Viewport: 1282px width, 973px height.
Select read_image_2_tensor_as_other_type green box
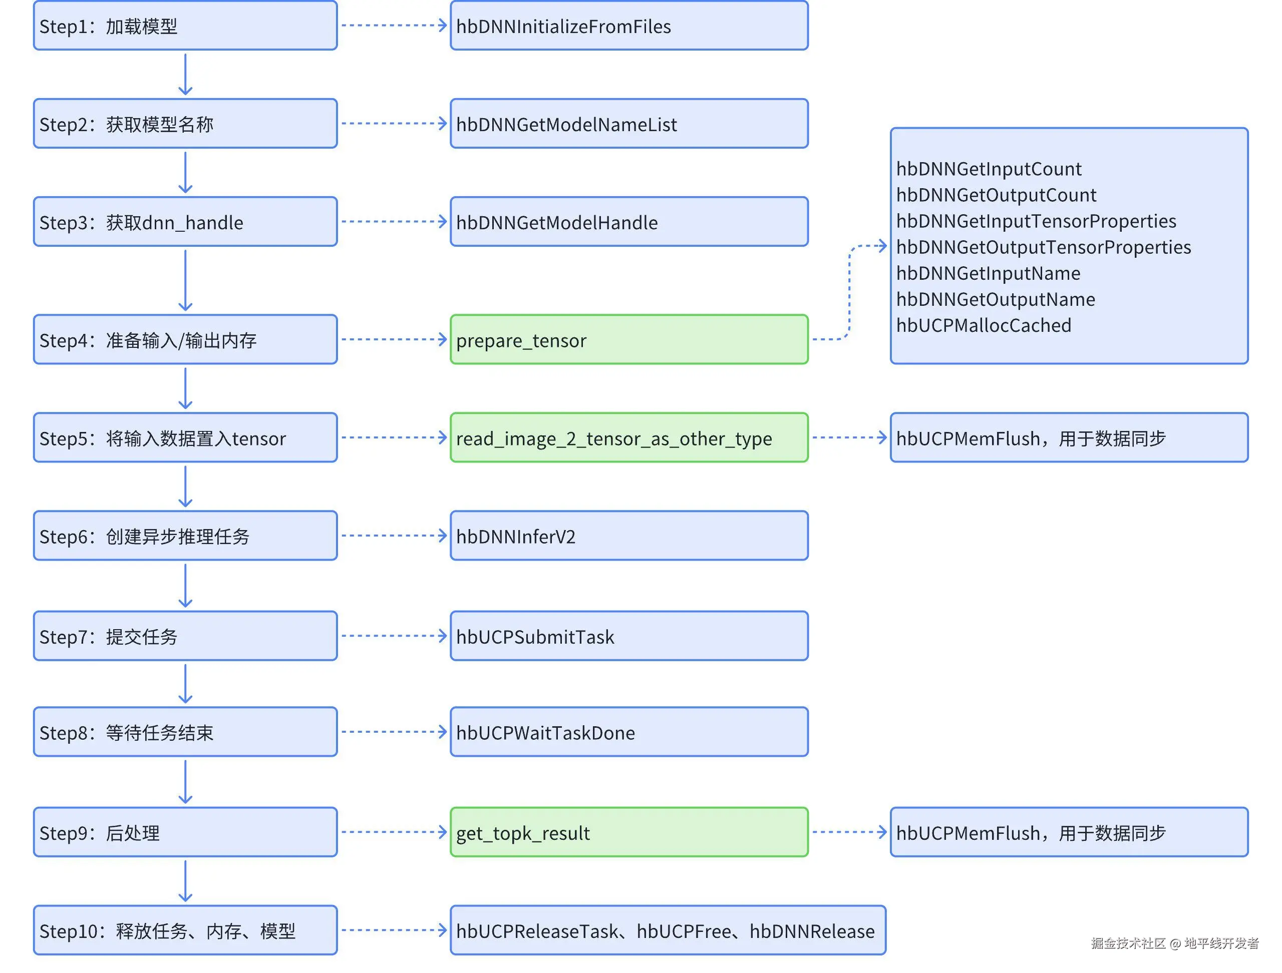[629, 438]
